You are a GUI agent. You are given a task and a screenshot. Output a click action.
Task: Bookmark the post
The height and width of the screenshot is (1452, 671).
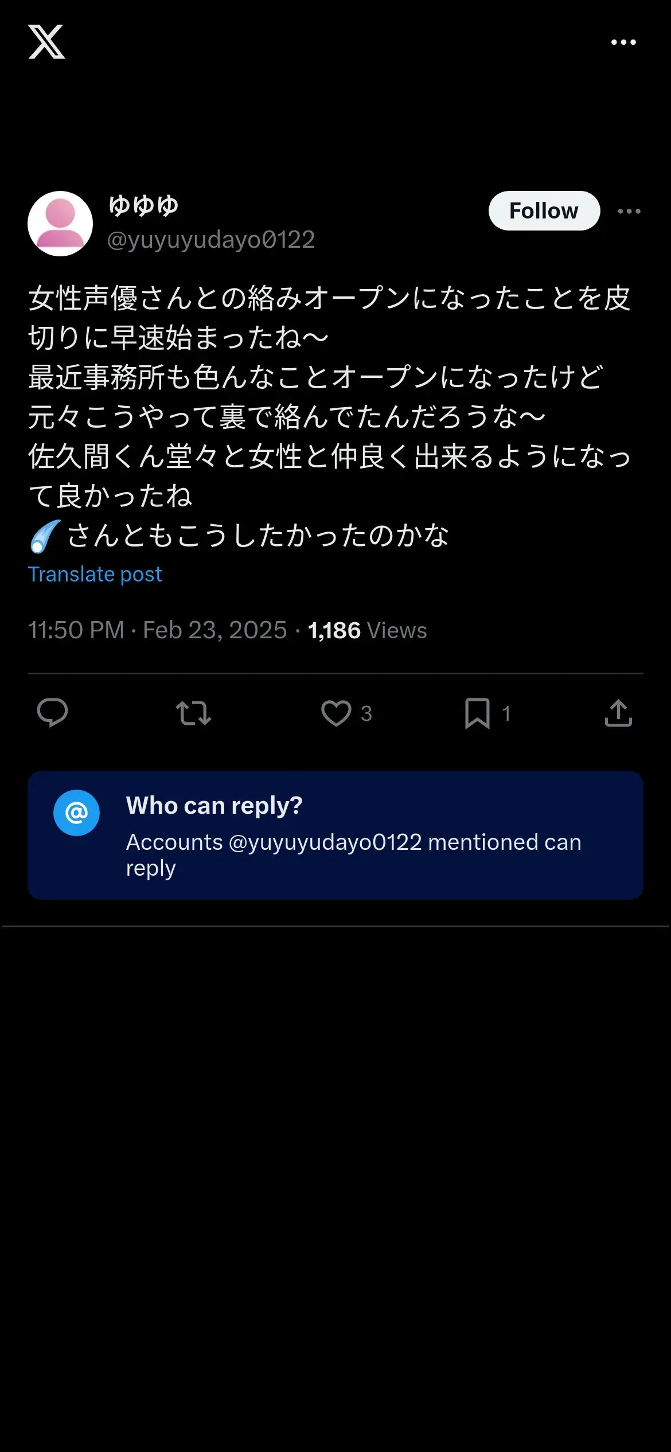477,713
